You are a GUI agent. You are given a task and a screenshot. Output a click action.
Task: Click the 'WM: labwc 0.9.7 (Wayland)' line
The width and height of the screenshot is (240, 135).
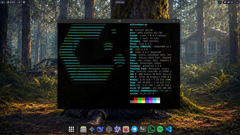click(145, 52)
